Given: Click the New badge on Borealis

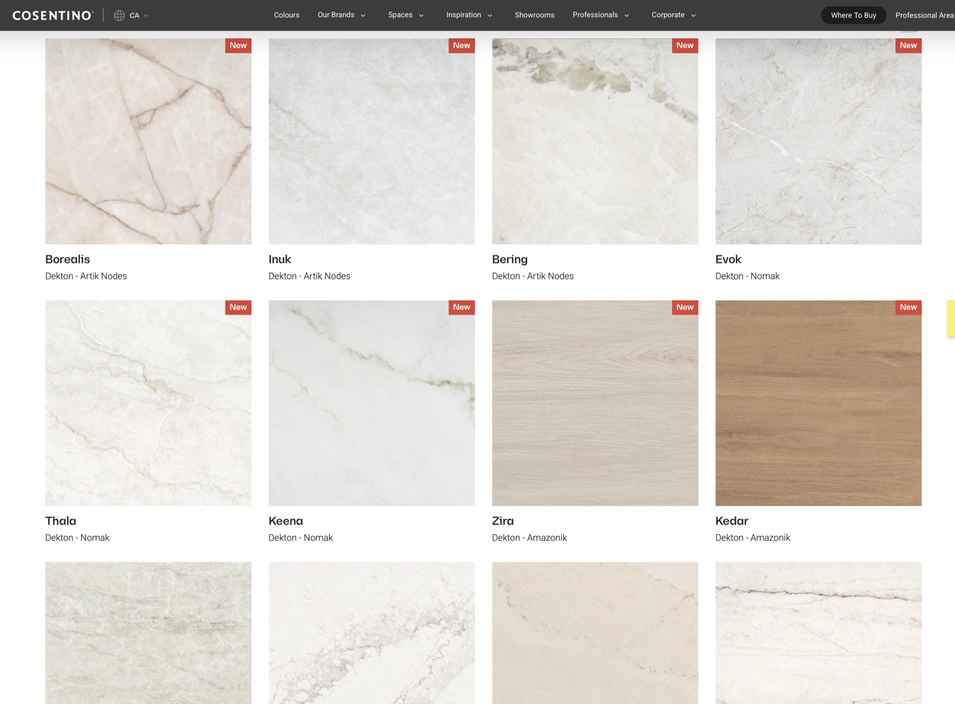Looking at the screenshot, I should [238, 46].
